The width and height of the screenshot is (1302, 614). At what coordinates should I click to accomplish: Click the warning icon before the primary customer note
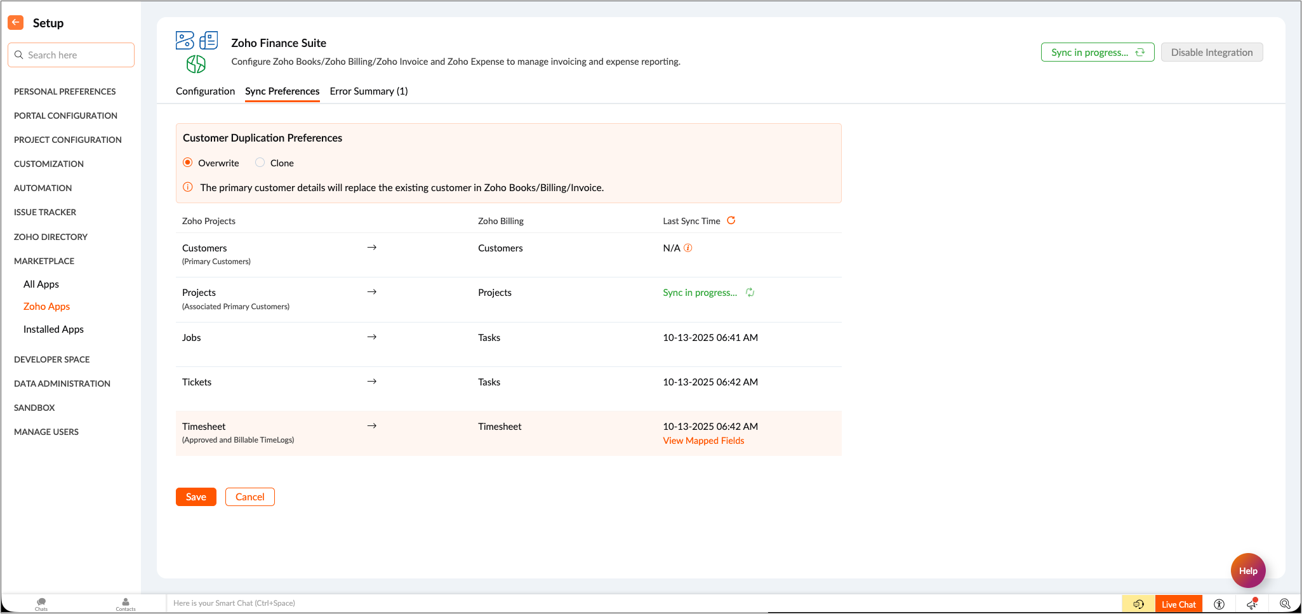point(188,187)
